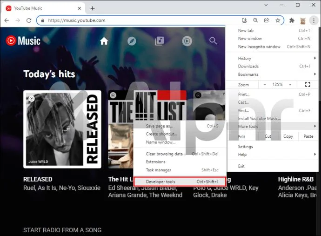Click Save page as in submenu
This screenshot has width=321, height=236.
pyautogui.click(x=180, y=126)
